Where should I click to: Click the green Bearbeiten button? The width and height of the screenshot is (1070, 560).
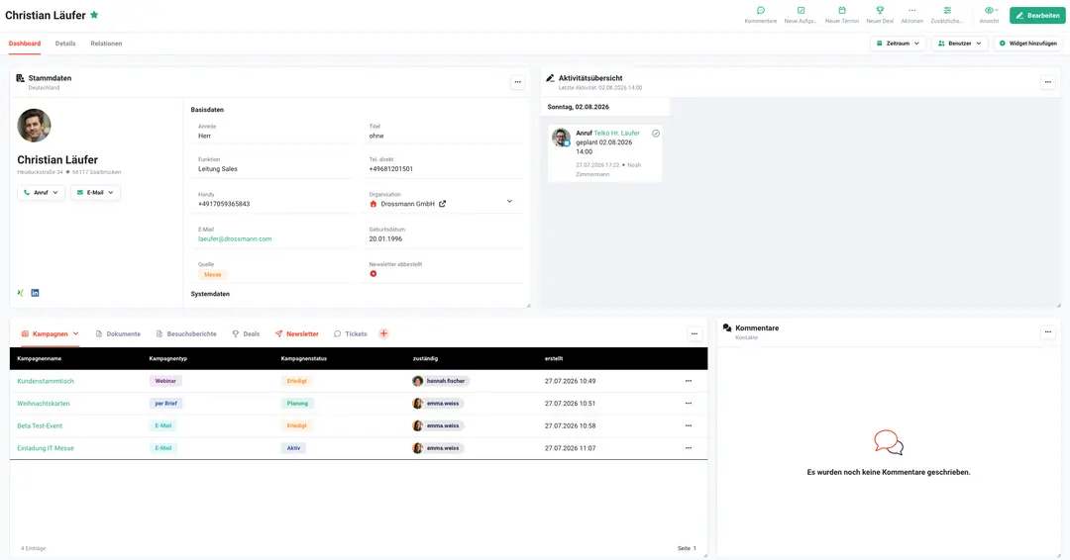pos(1037,15)
